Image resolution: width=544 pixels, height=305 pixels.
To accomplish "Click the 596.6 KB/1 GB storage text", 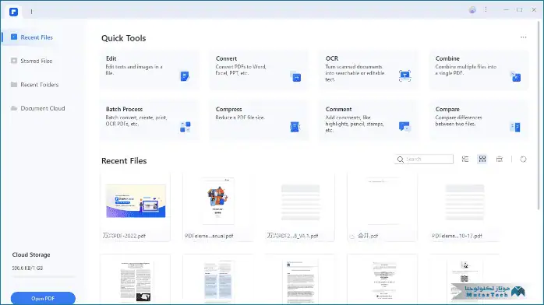I will [x=27, y=268].
